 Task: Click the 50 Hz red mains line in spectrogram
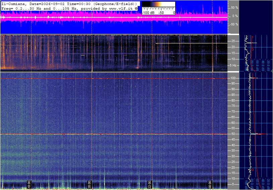click(x=114, y=134)
